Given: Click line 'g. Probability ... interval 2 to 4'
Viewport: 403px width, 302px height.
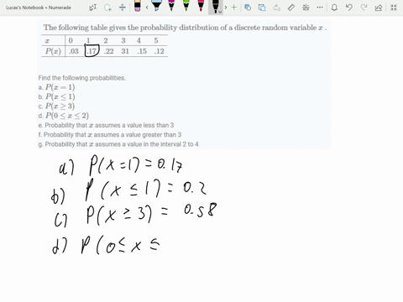Looking at the screenshot, I should (118, 144).
